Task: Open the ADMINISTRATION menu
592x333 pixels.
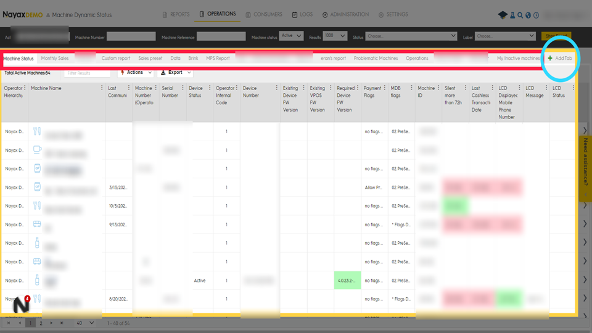Action: (345, 14)
